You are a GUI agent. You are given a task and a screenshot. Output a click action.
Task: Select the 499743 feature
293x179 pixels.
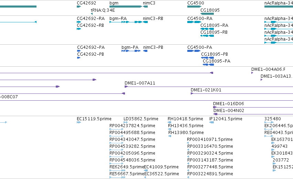(273, 150)
